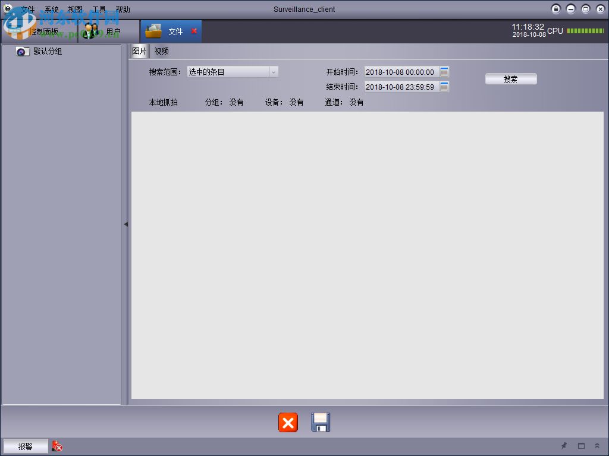
Task: Open the 文件 menu in menu bar
Action: coord(28,9)
